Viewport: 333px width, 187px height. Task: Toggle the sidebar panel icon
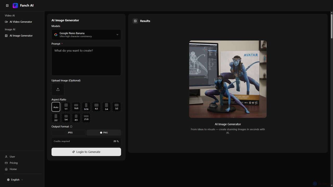tap(7, 5)
